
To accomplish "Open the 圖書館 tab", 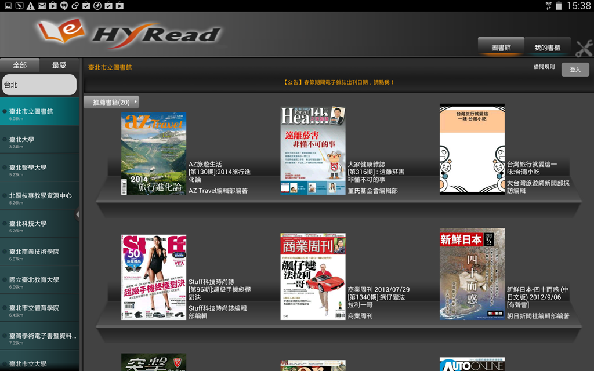I will coord(501,48).
